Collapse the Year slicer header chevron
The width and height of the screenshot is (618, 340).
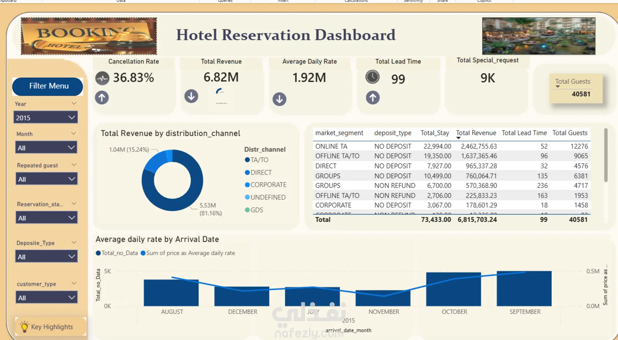click(x=74, y=104)
